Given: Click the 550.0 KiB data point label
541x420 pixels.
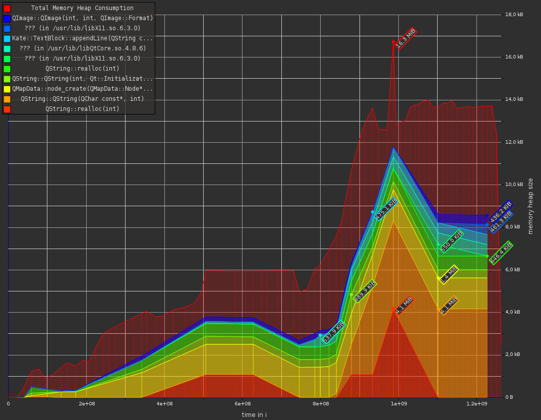Looking at the screenshot, I should [x=451, y=241].
